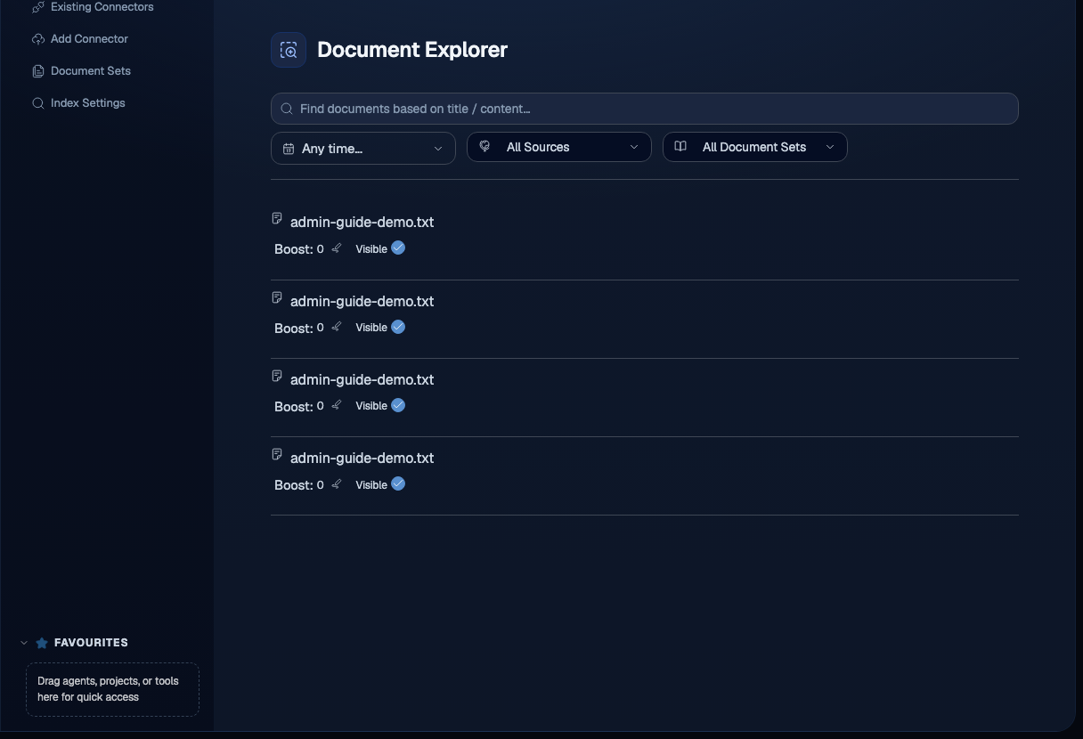Click the file icon of the first document
The height and width of the screenshot is (739, 1083).
tap(277, 219)
